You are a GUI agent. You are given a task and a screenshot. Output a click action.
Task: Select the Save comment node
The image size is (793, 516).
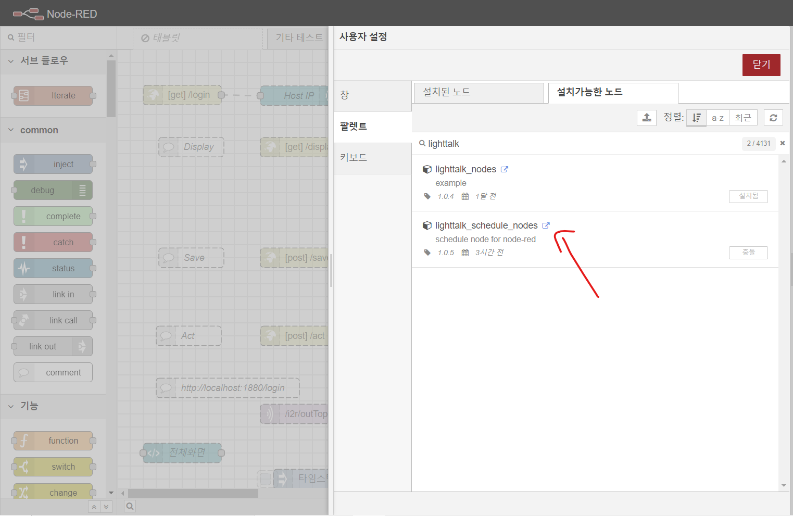click(191, 258)
